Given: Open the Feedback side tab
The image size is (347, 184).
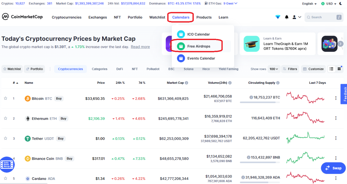Looking at the screenshot, I should click(344, 94).
